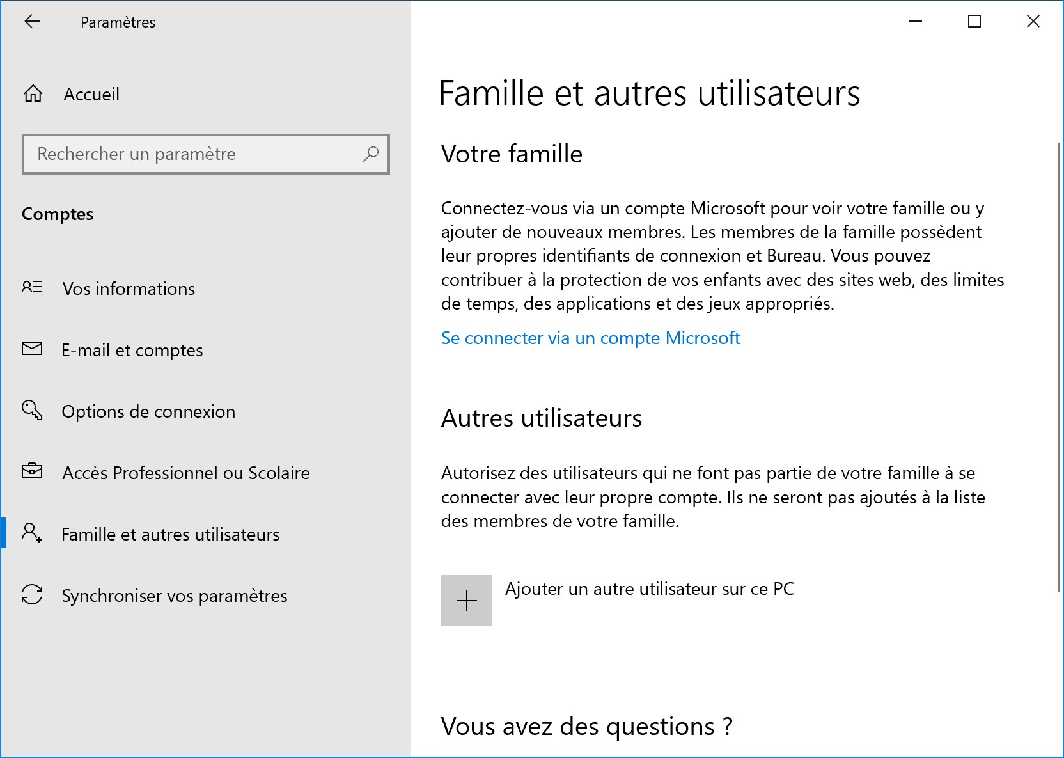Click Ajouter un autre utilisateur sur ce PC
The width and height of the screenshot is (1064, 758).
coord(650,588)
